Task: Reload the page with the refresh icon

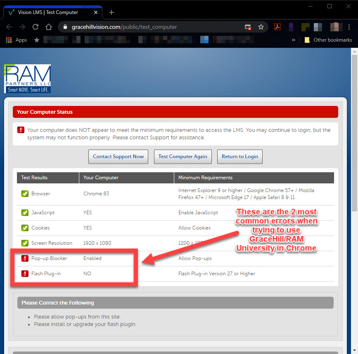Action: [36, 27]
